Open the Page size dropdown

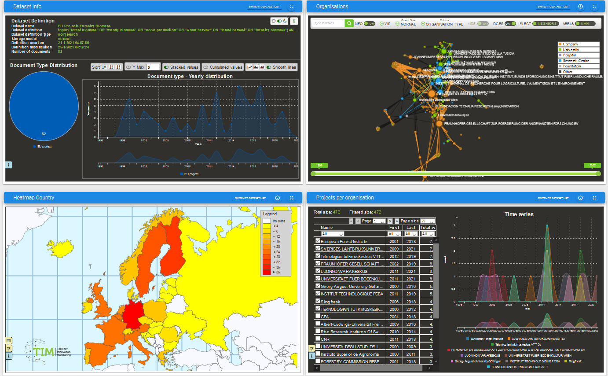click(x=427, y=221)
